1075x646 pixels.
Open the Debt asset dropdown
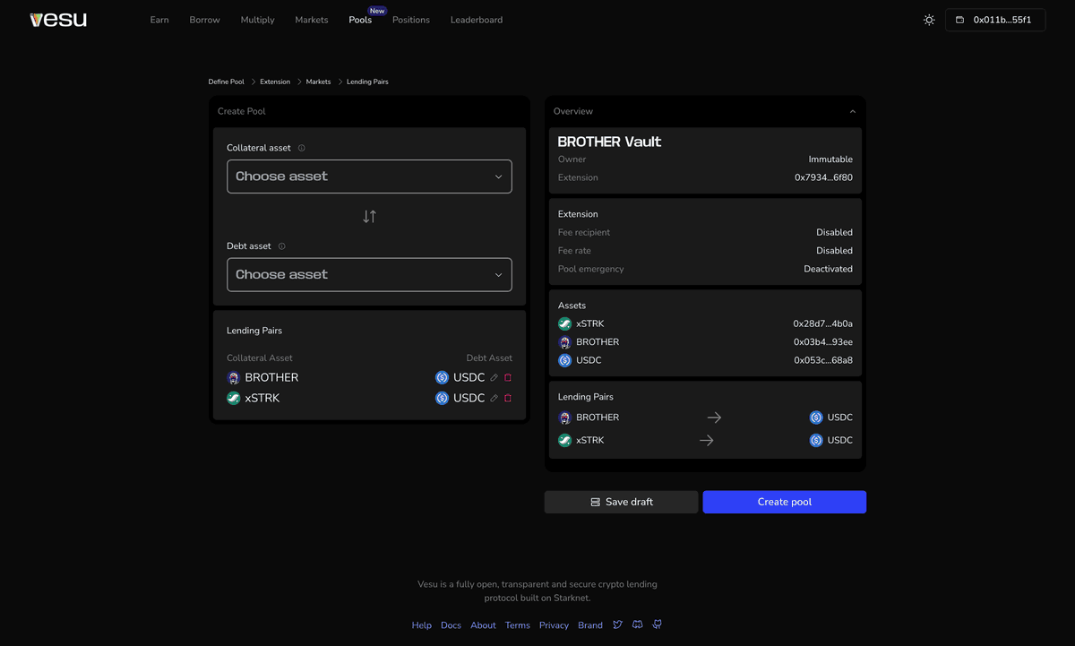pos(369,274)
